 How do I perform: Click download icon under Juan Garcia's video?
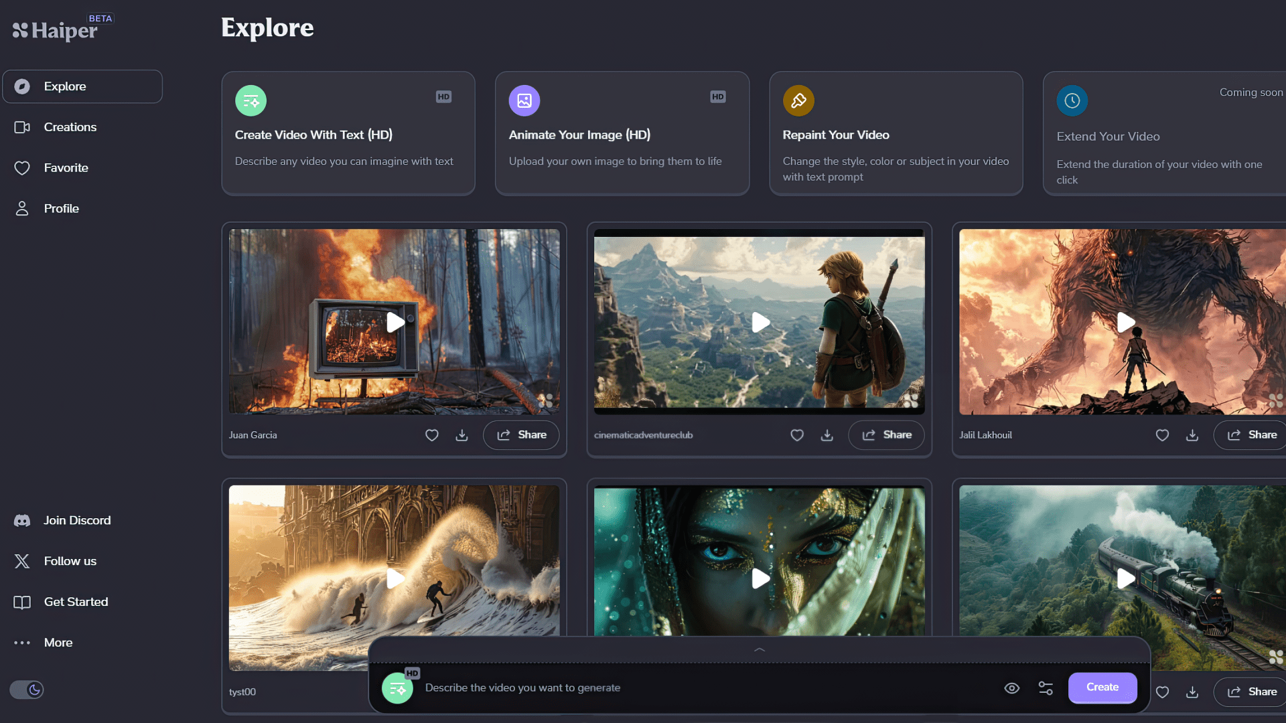462,435
